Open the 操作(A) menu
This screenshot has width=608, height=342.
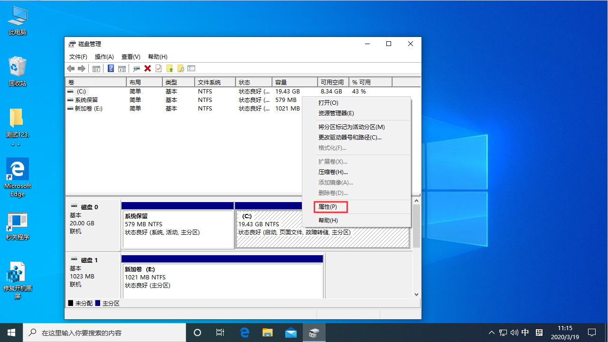[x=104, y=56]
